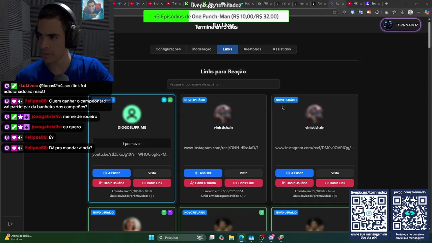Click the Edge Copilot sidebar icon
The width and height of the screenshot is (432, 243).
click(x=427, y=12)
